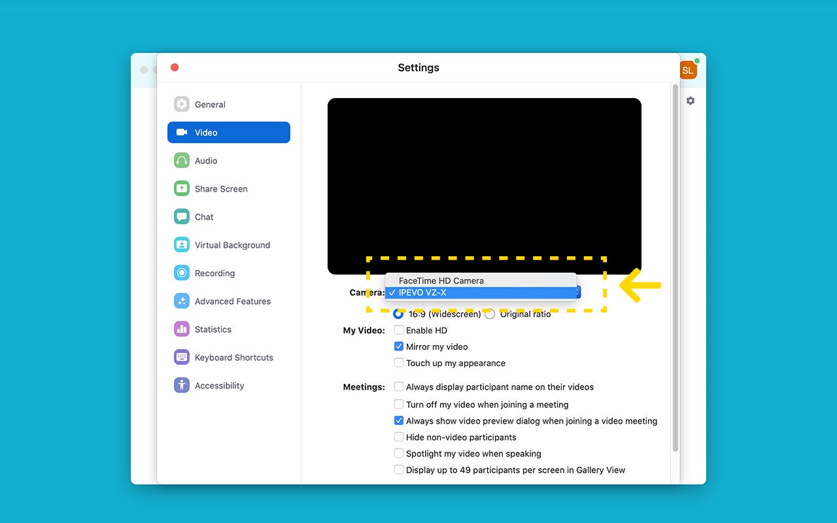
Task: Open Keyboard Shortcuts settings
Action: coord(229,357)
